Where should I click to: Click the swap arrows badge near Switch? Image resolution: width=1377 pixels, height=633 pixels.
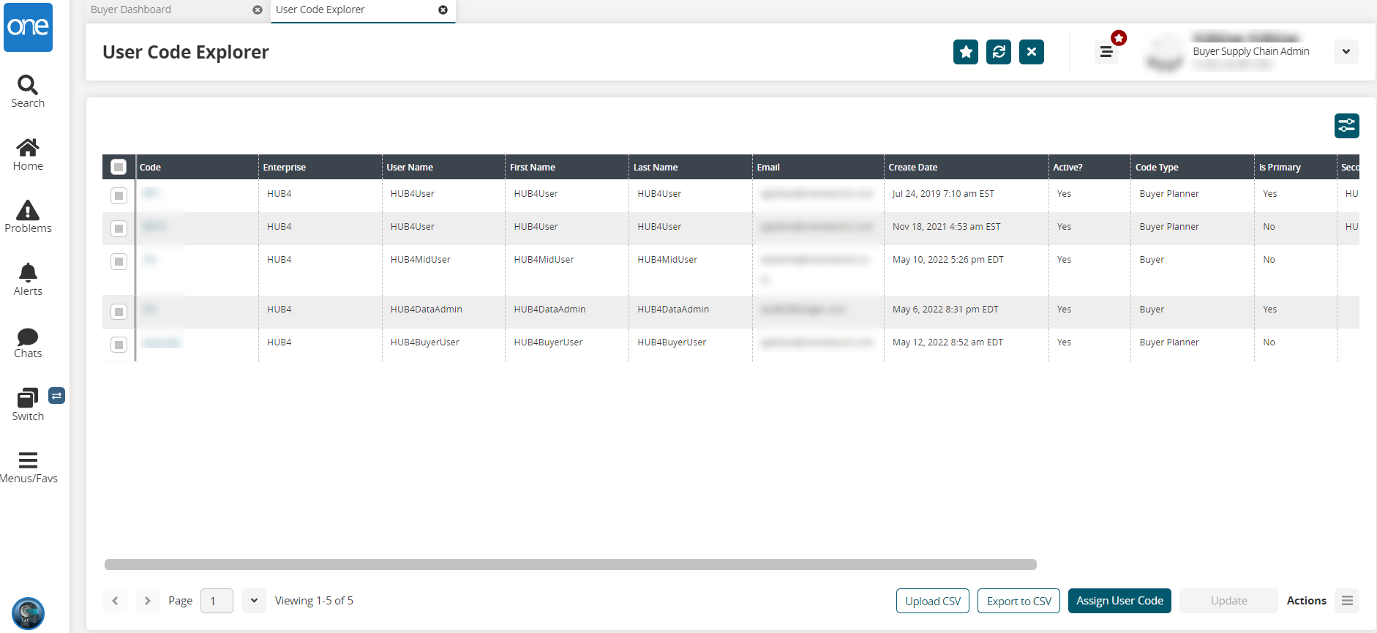[56, 396]
